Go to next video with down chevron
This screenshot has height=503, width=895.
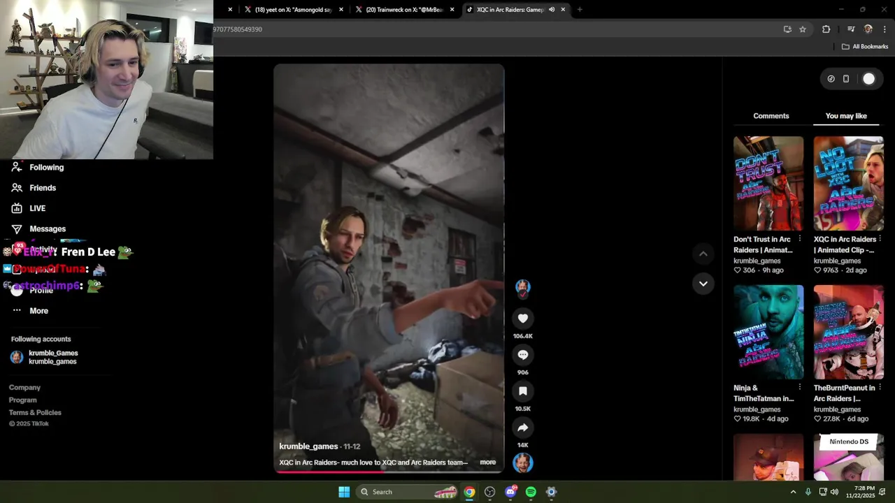[x=703, y=284]
